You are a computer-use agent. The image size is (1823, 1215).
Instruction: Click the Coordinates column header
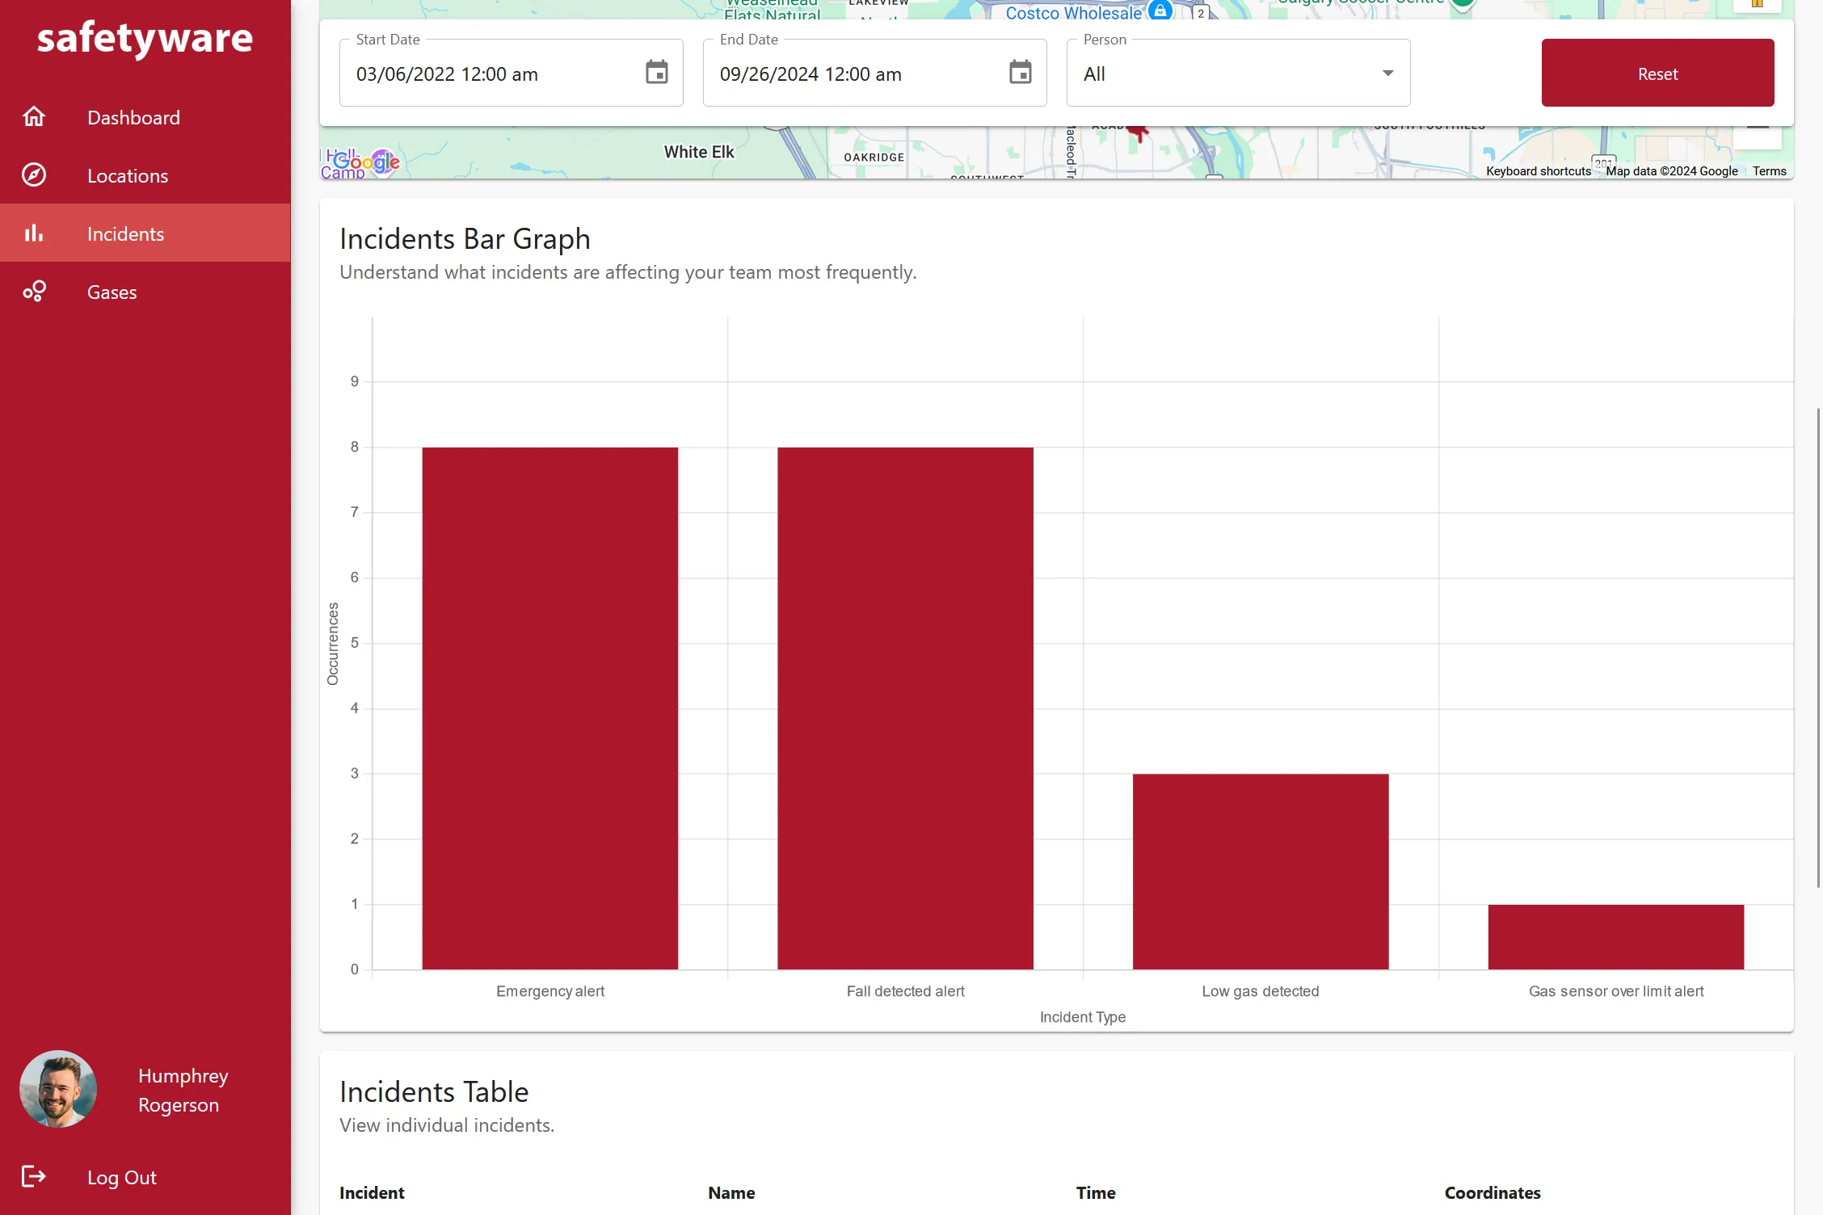(x=1493, y=1192)
